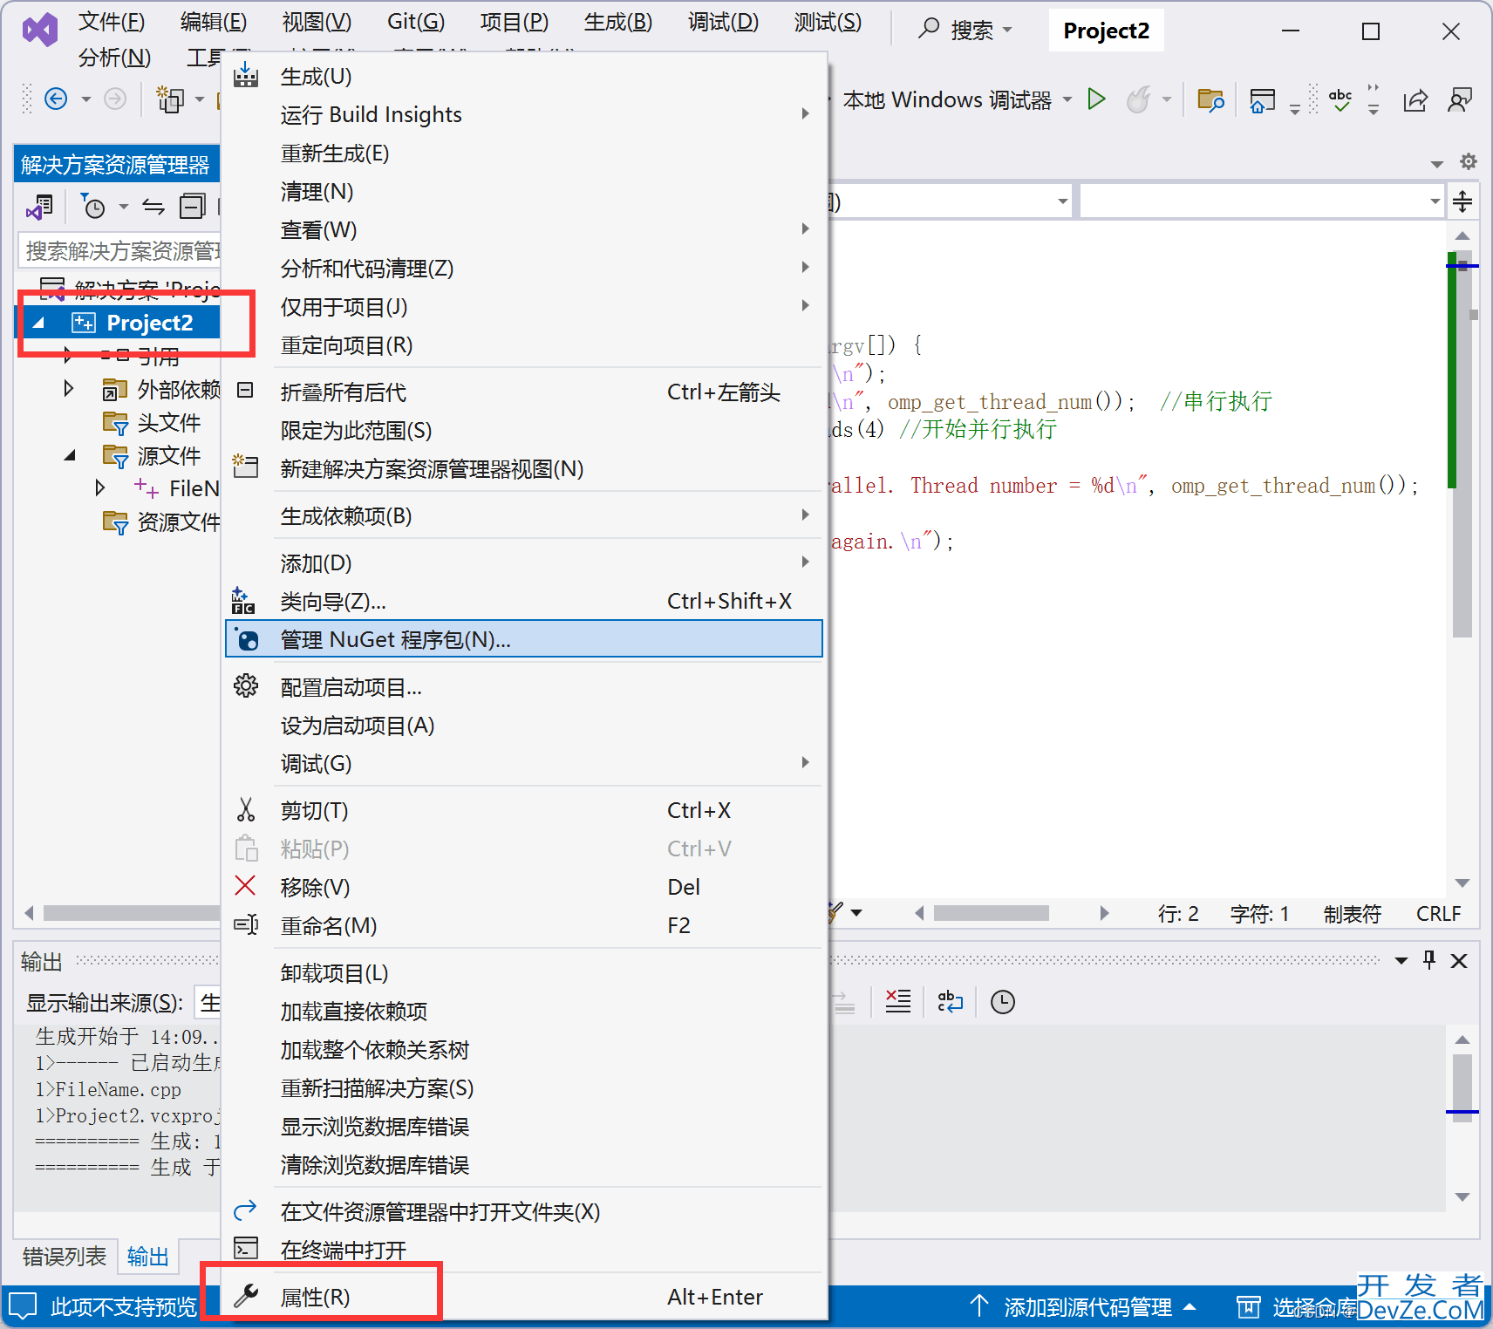Image resolution: width=1493 pixels, height=1329 pixels.
Task: Click the open folder arrow icon
Action: click(x=246, y=1210)
